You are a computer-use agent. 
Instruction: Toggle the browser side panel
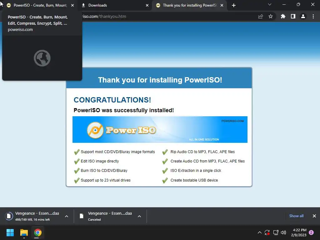point(293,16)
